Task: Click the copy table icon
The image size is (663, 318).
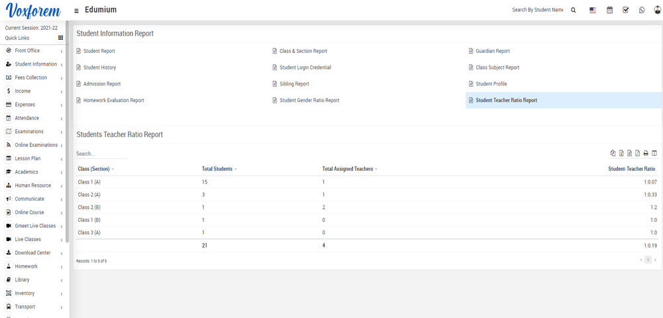Action: (613, 153)
